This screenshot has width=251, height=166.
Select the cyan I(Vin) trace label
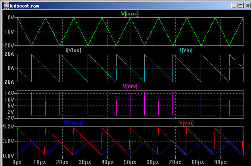click(187, 50)
